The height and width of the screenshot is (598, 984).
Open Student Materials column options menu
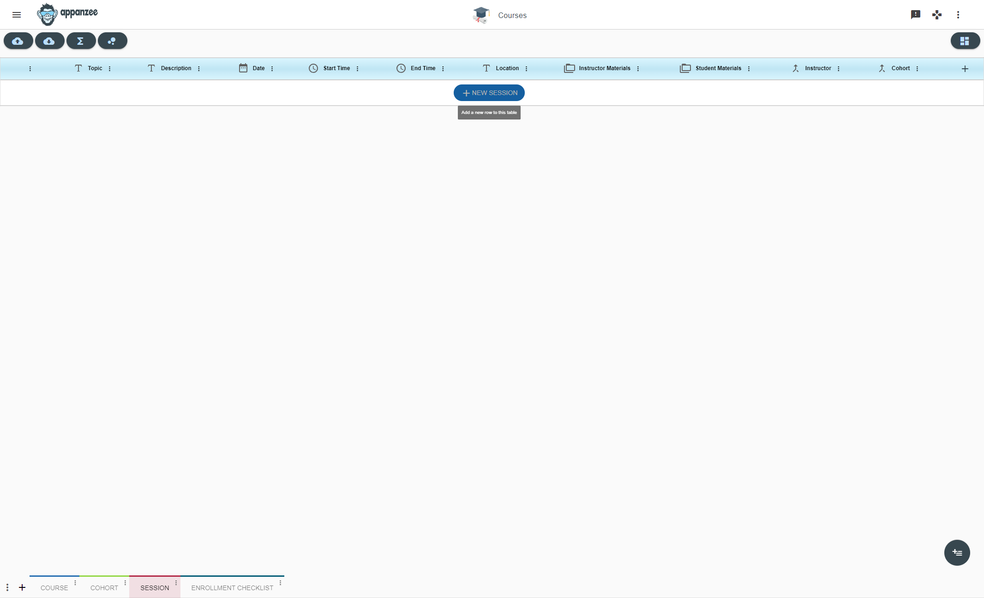[749, 69]
